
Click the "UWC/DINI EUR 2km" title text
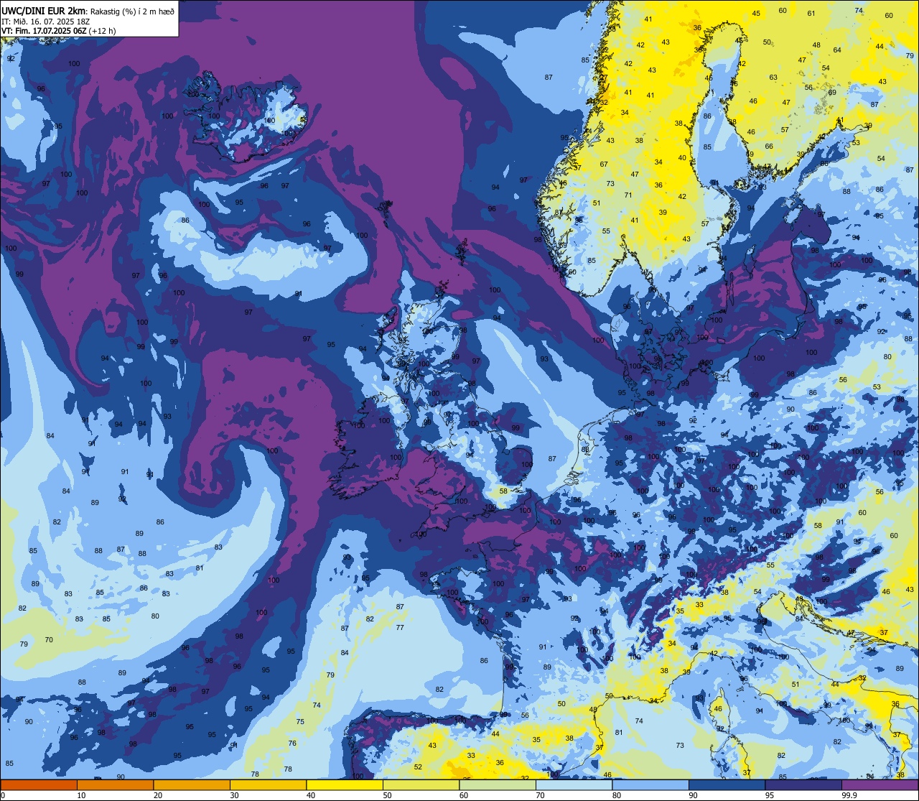(44, 11)
